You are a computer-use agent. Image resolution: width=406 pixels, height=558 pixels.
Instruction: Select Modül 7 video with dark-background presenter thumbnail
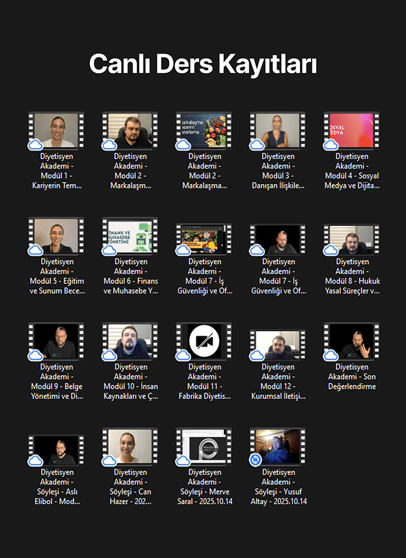278,236
